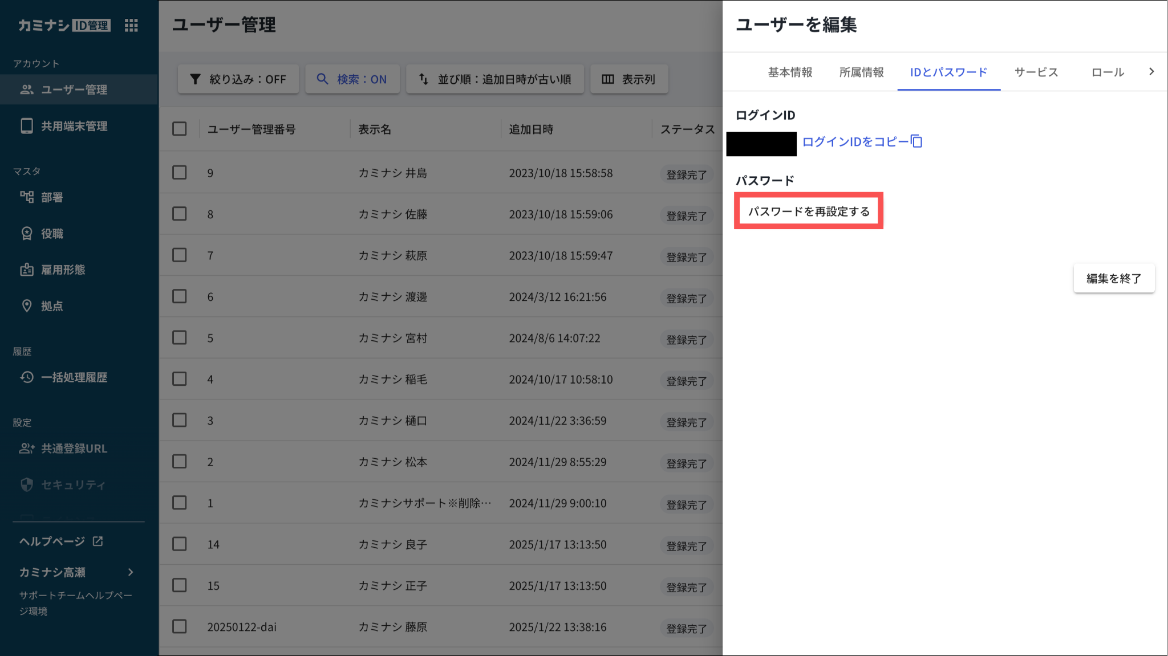Toggle the select-all checkbox in table header
This screenshot has width=1168, height=656.
pos(180,129)
